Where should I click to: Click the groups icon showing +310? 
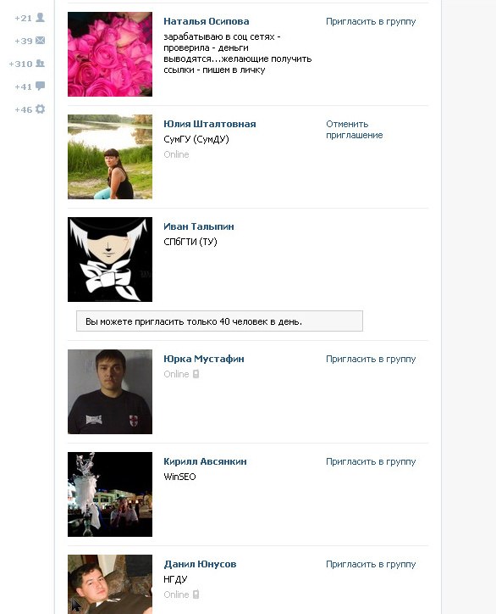click(40, 63)
